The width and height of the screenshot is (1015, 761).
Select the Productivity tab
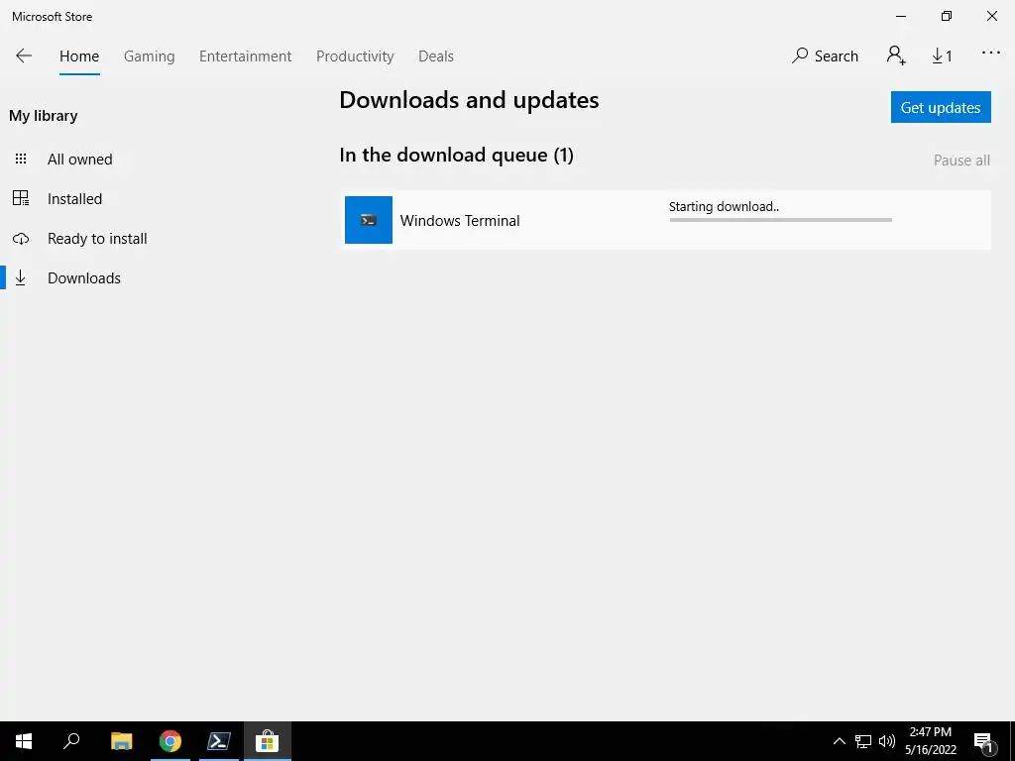(x=355, y=56)
